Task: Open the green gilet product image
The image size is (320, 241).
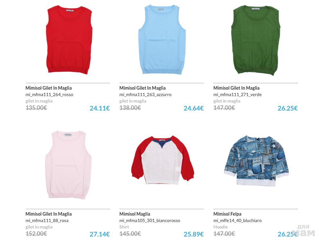Action: (256, 40)
